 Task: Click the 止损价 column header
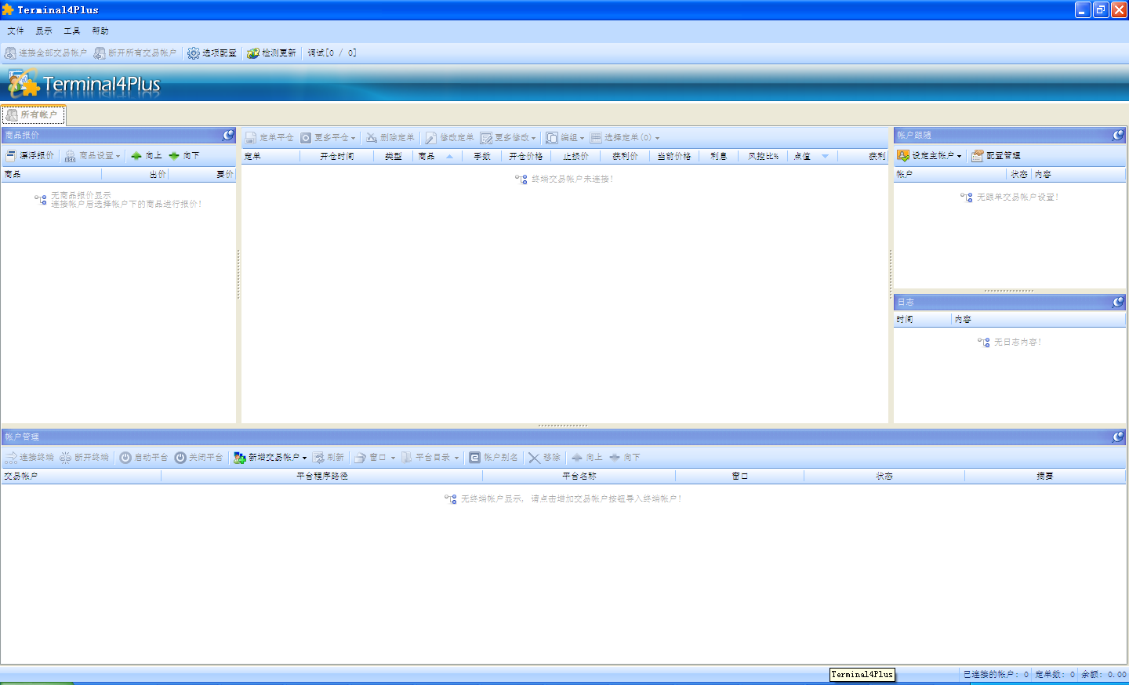point(575,157)
